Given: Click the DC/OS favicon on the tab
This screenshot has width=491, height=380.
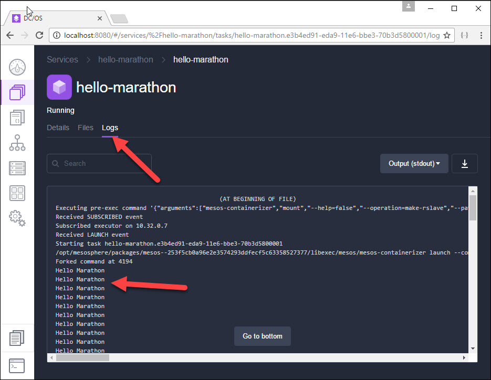Looking at the screenshot, I should [x=16, y=18].
